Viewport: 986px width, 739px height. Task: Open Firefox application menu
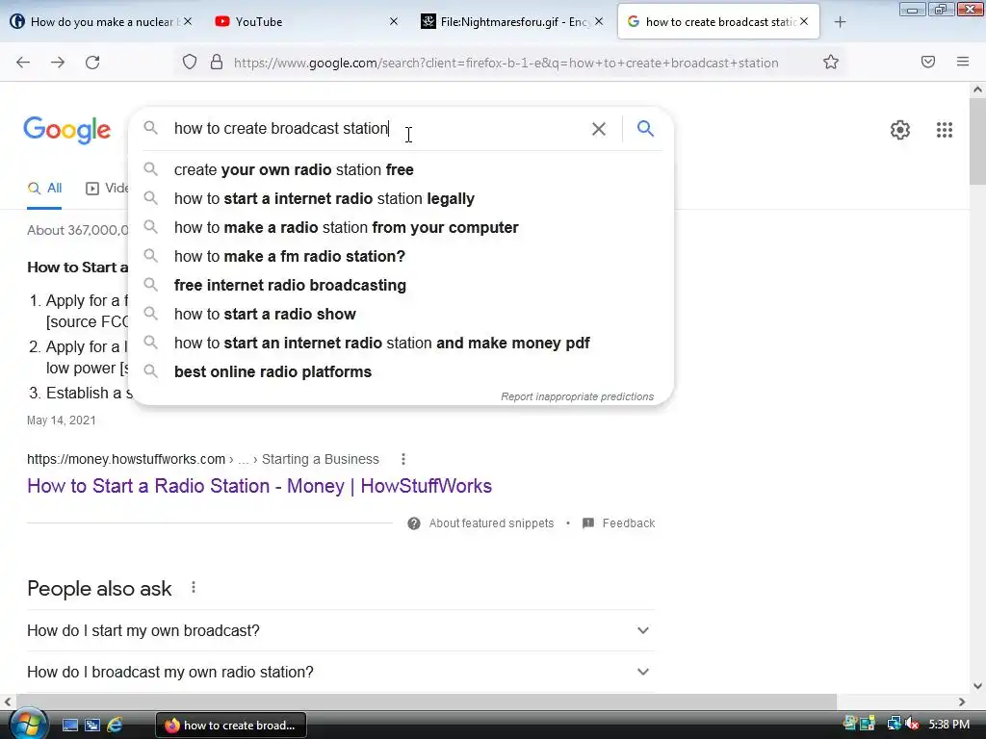pyautogui.click(x=963, y=62)
